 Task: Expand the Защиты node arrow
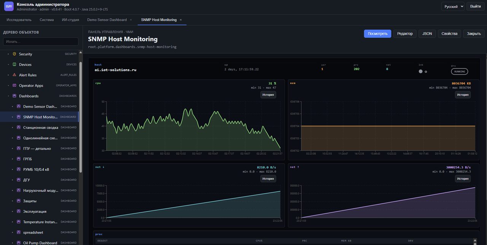point(12,200)
